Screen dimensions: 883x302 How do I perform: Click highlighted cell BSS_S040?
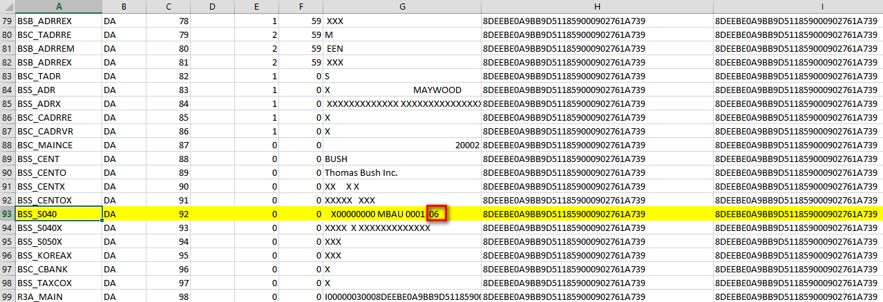[59, 214]
